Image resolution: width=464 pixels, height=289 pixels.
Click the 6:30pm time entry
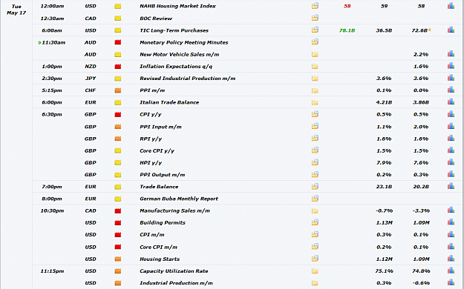[x=52, y=114]
